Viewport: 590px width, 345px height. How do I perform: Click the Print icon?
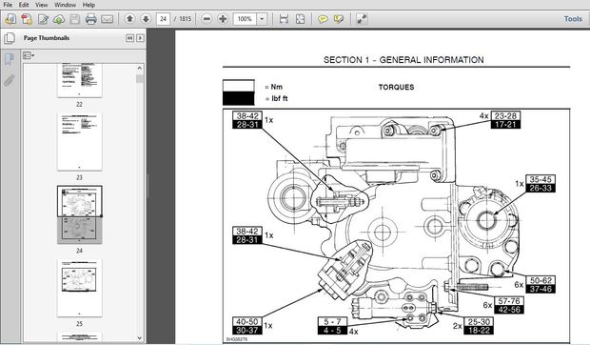91,19
